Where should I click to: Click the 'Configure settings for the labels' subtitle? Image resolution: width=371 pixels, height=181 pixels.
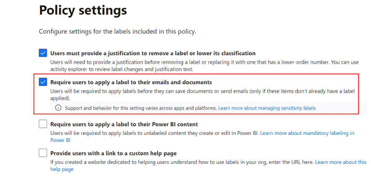[x=118, y=31]
